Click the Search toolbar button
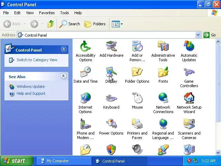The height and width of the screenshot is (166, 221). tap(70, 24)
